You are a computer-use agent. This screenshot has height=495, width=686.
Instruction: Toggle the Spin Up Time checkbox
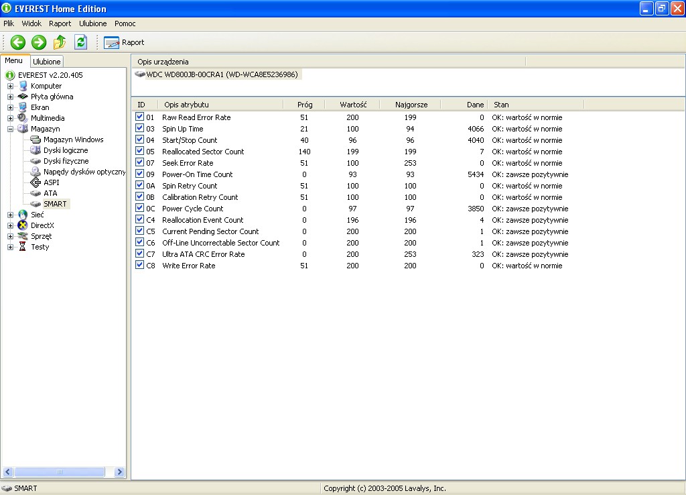139,128
